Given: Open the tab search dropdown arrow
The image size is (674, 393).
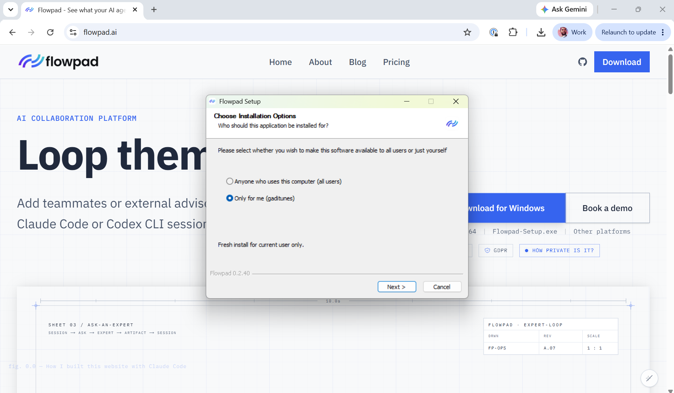Looking at the screenshot, I should pyautogui.click(x=11, y=9).
